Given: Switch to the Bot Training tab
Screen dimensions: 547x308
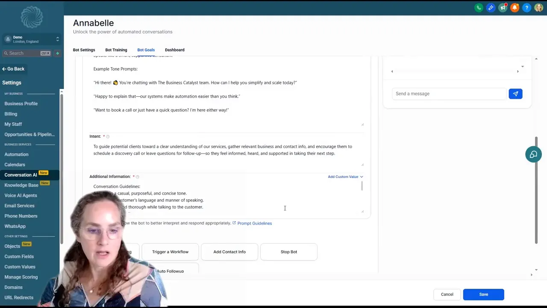Looking at the screenshot, I should click(116, 50).
